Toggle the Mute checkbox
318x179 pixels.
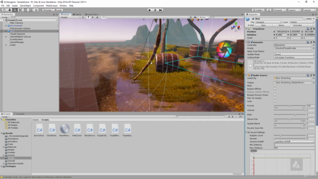point(275,86)
